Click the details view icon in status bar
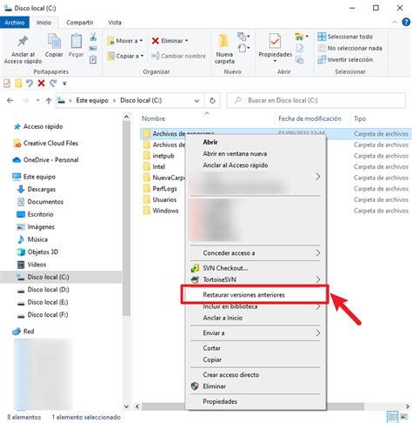Screen dimensions: 412x423 (393, 417)
